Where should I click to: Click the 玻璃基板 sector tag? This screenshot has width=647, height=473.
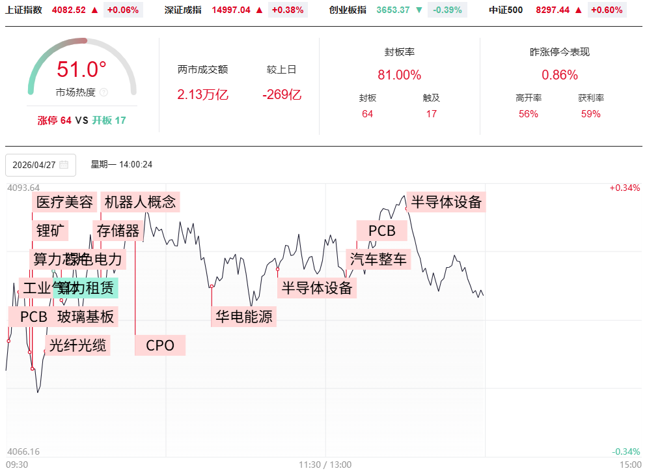[86, 317]
